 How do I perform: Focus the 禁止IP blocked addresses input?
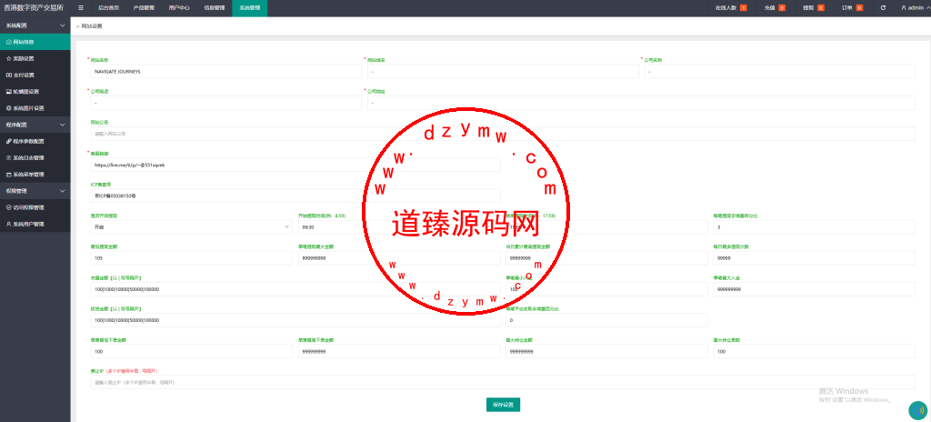click(x=502, y=382)
